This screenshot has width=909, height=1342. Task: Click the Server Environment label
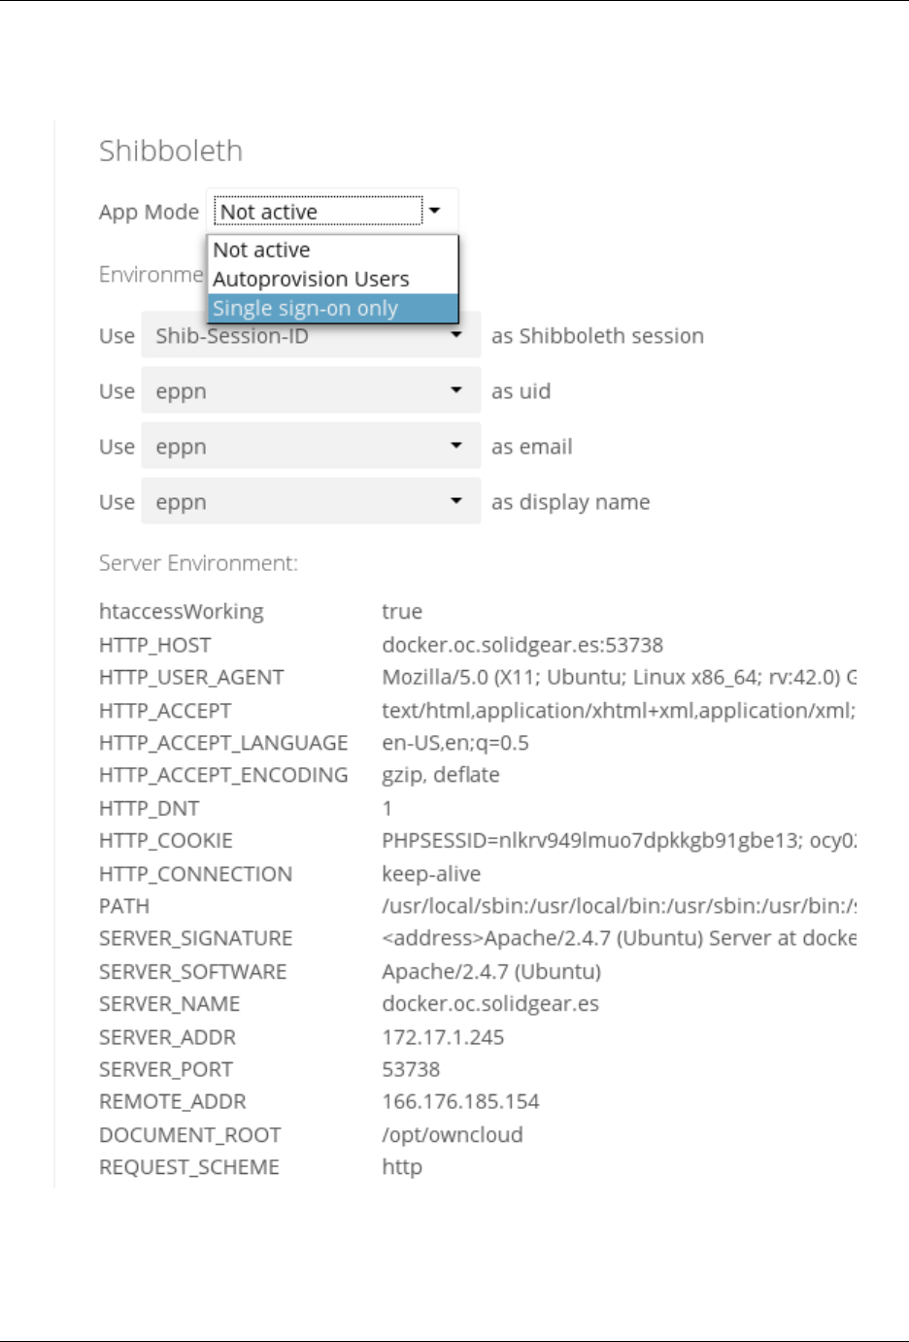pos(198,563)
